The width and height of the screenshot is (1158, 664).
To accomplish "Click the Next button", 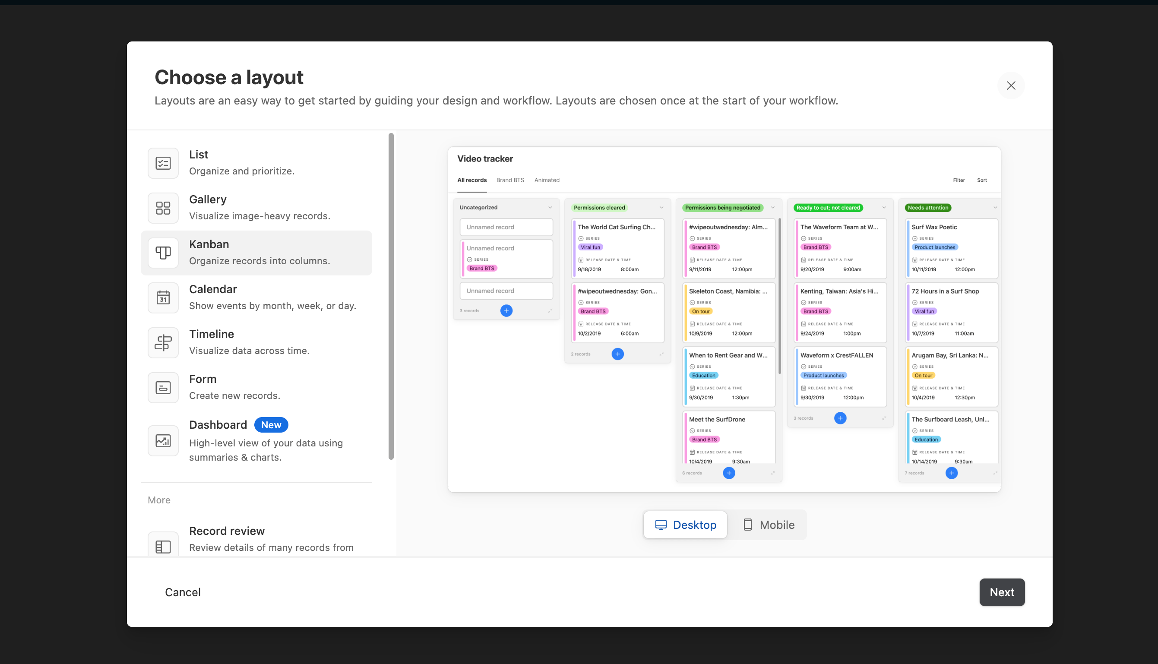I will click(x=1002, y=591).
